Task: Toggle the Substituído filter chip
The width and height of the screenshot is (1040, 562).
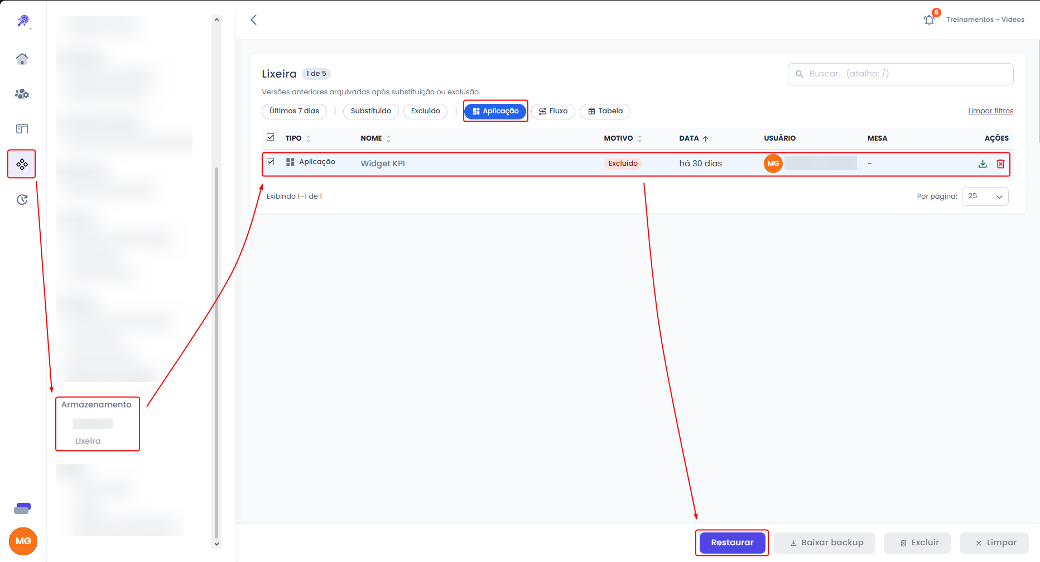Action: [x=371, y=111]
